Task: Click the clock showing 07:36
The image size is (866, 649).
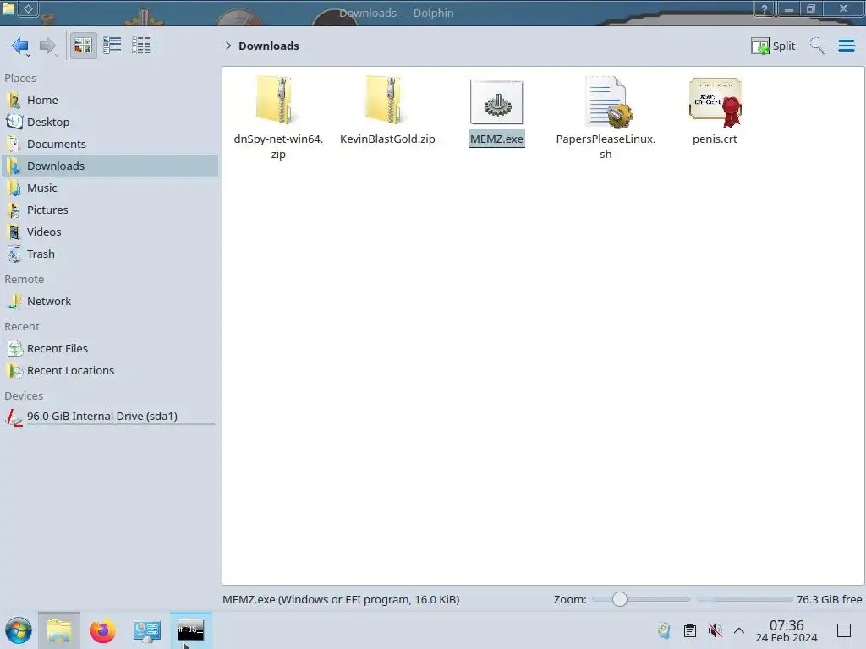Action: point(787,631)
